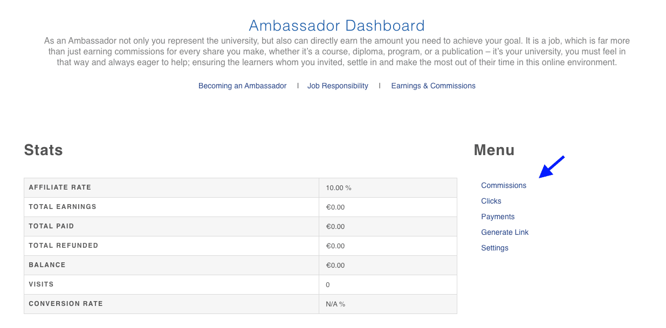Open the Commissions menu link

(503, 185)
